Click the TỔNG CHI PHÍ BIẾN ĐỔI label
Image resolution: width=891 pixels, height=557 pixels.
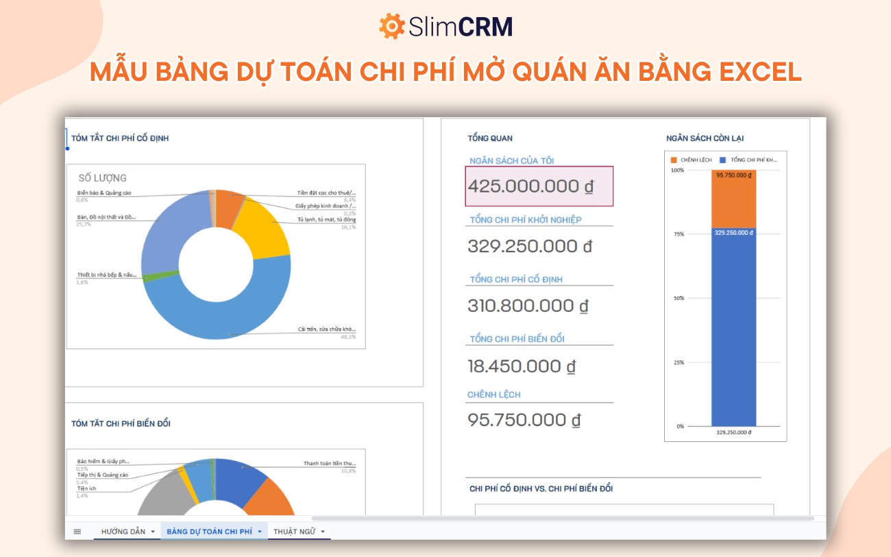[517, 339]
